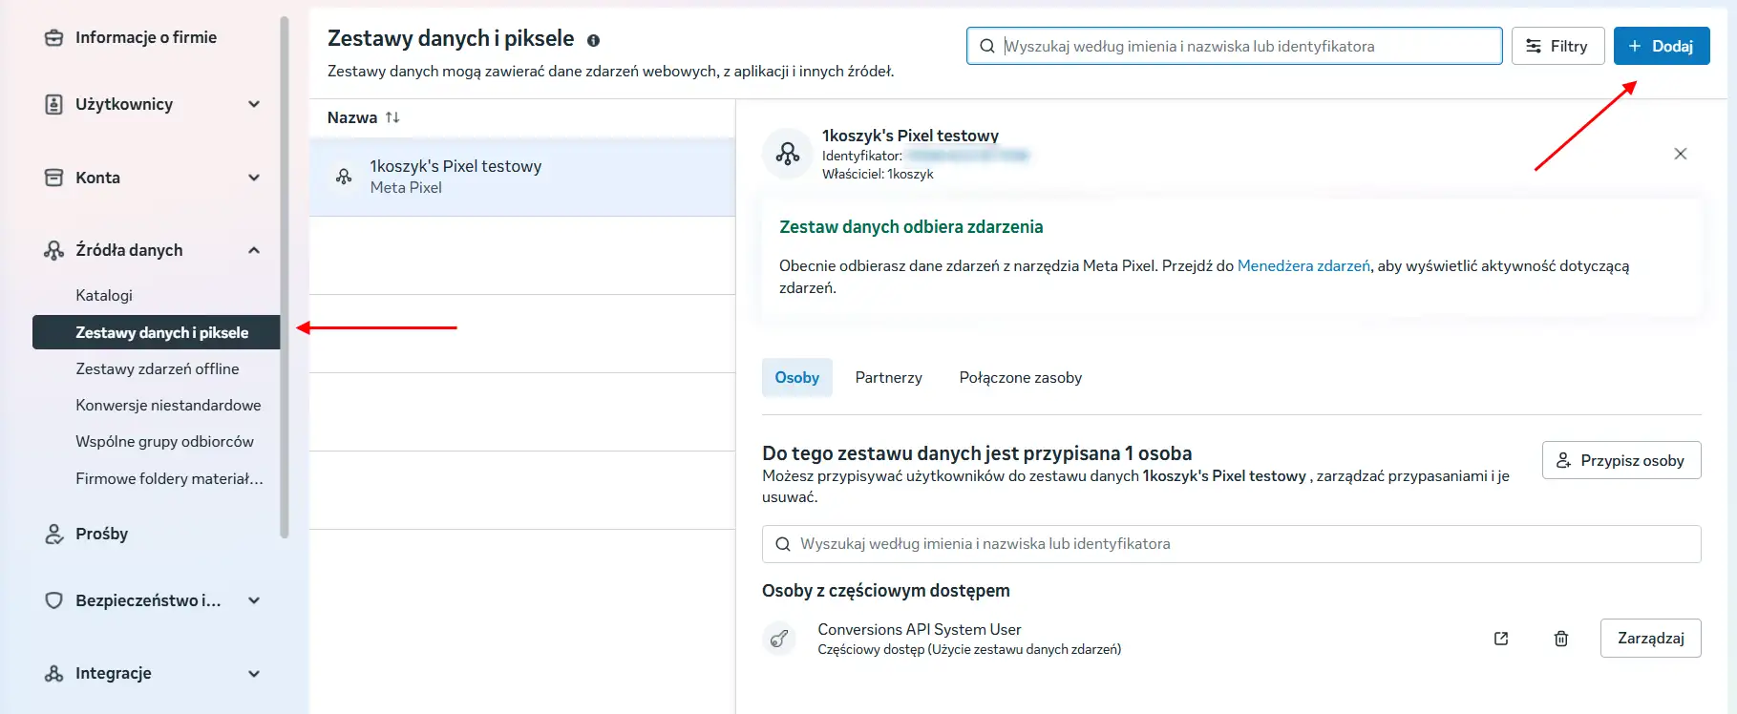Expand the Użytkownicy section chevron
Screen dimensions: 1737x714
(254, 104)
